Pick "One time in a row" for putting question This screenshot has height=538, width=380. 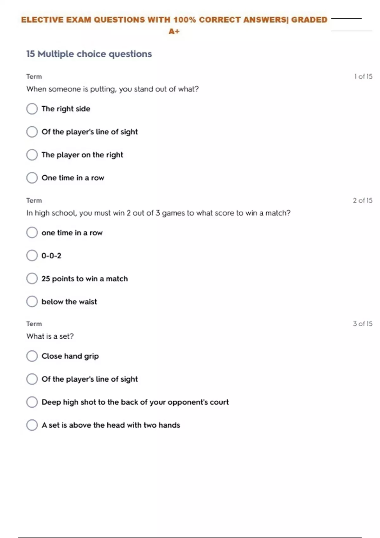tap(32, 178)
